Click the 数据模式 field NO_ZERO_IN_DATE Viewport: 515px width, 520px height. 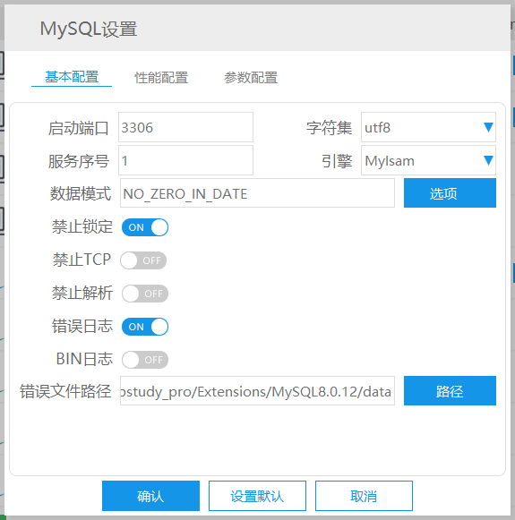[x=258, y=193]
